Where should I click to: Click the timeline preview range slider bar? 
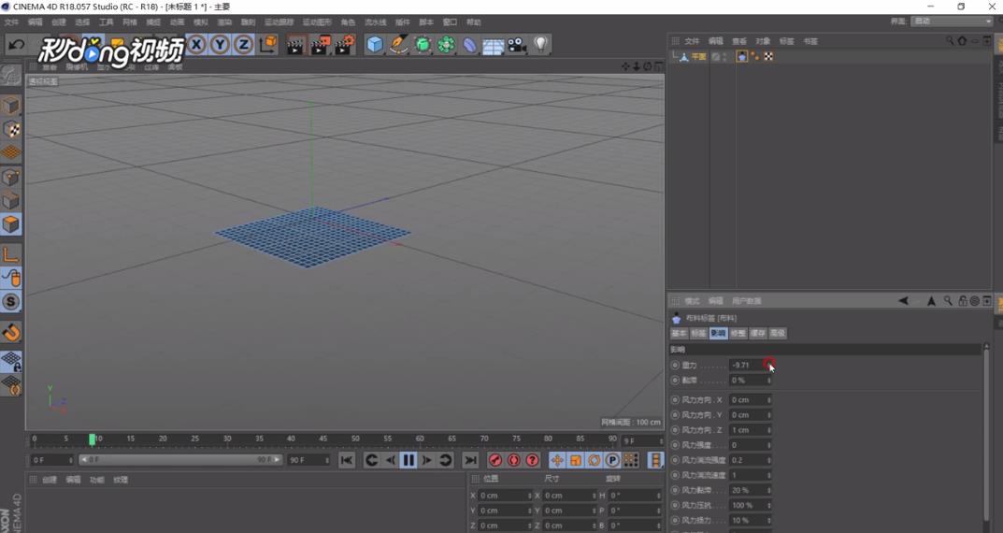coord(179,460)
